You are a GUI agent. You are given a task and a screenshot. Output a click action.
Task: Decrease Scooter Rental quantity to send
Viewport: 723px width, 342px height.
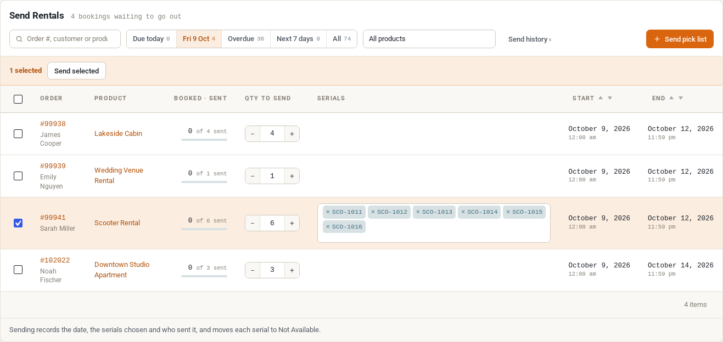(253, 223)
